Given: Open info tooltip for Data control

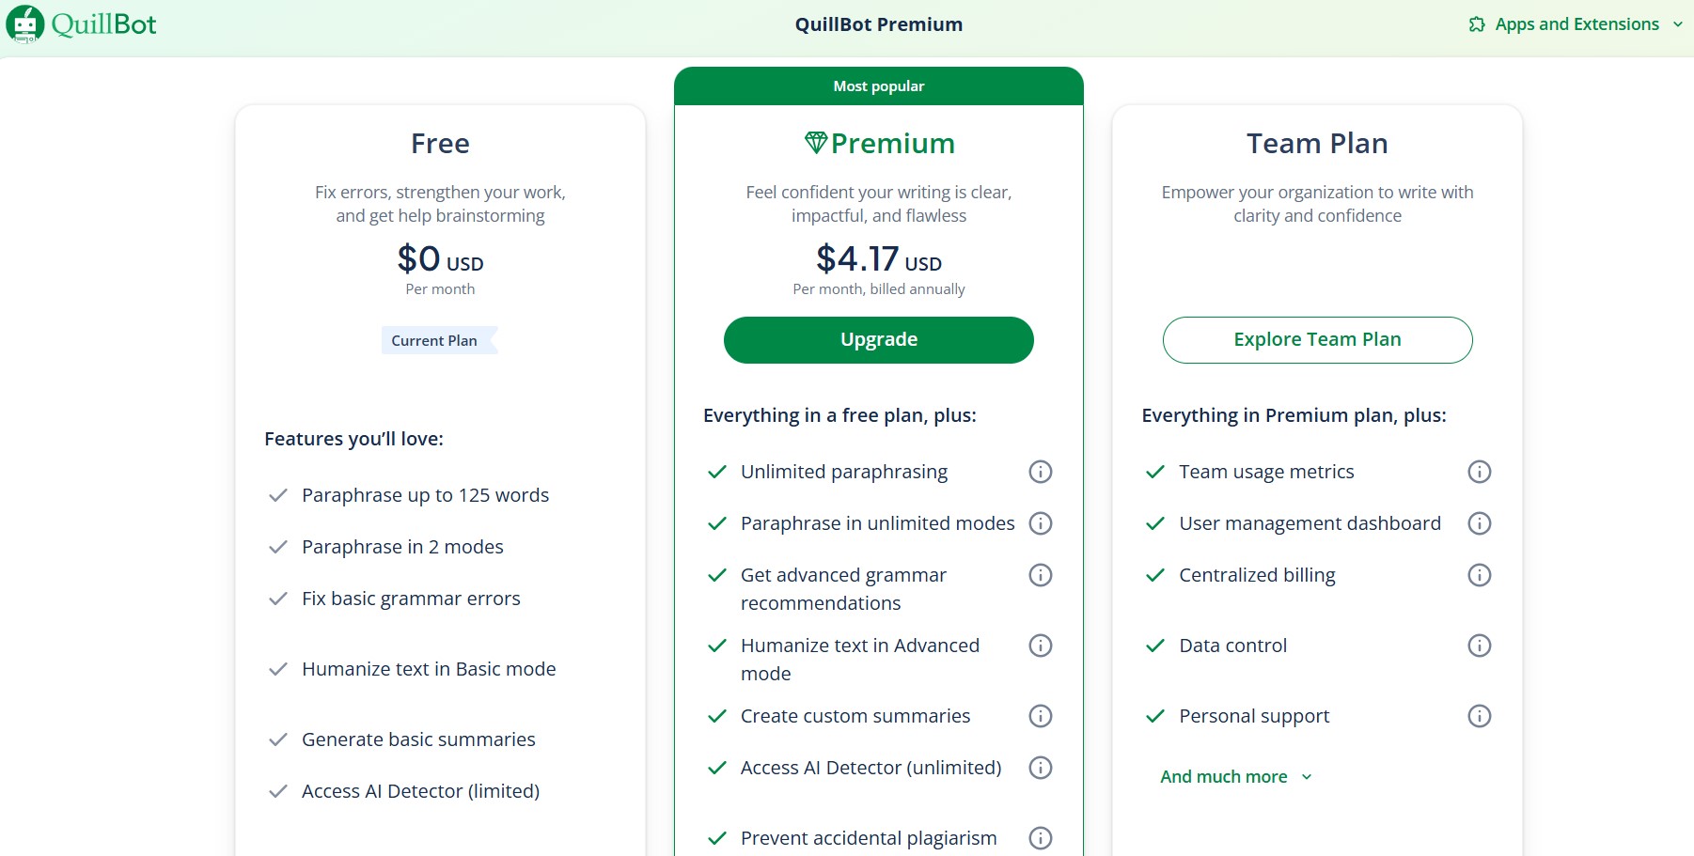Looking at the screenshot, I should coord(1479,646).
